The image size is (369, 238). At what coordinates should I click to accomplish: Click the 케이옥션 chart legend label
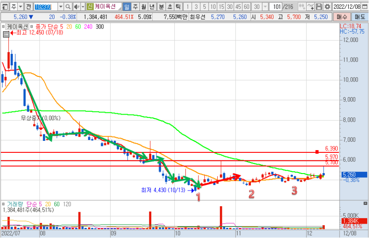pyautogui.click(x=18, y=27)
